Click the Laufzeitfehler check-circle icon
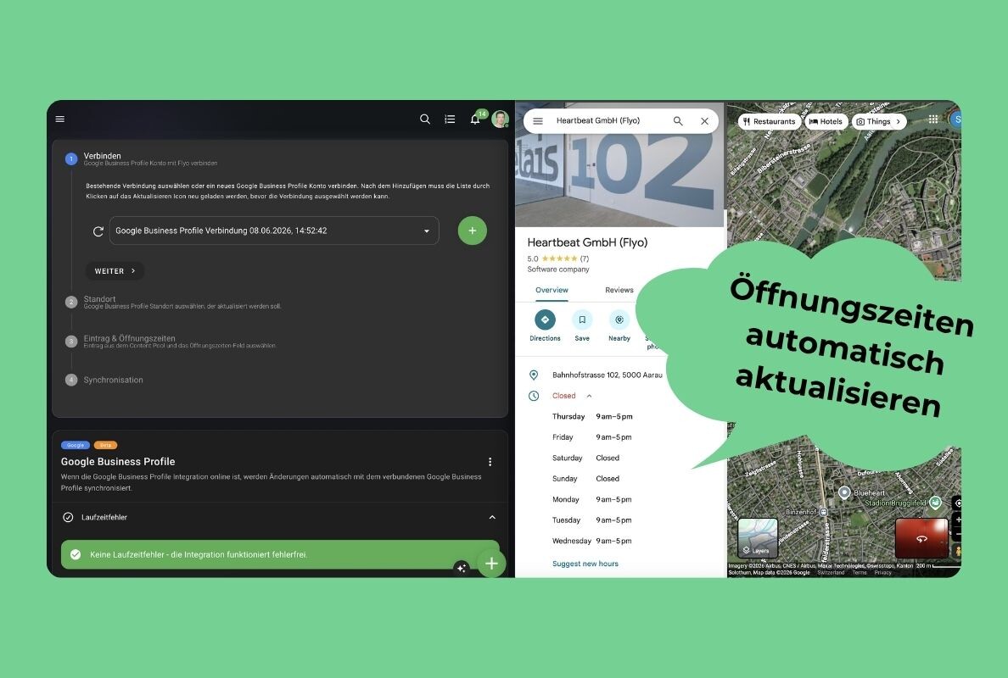The image size is (1008, 678). pos(68,518)
